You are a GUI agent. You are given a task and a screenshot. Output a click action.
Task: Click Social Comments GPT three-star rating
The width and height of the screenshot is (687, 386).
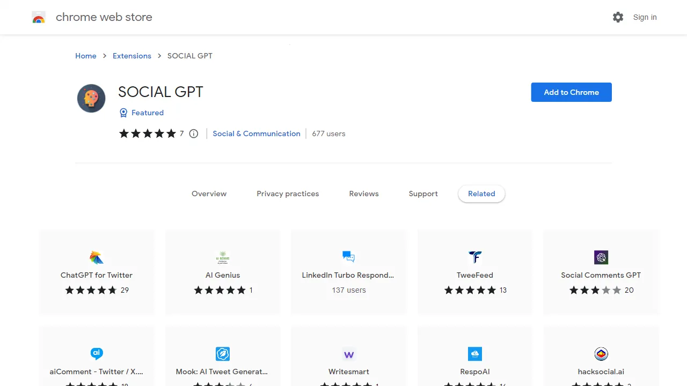pyautogui.click(x=595, y=290)
